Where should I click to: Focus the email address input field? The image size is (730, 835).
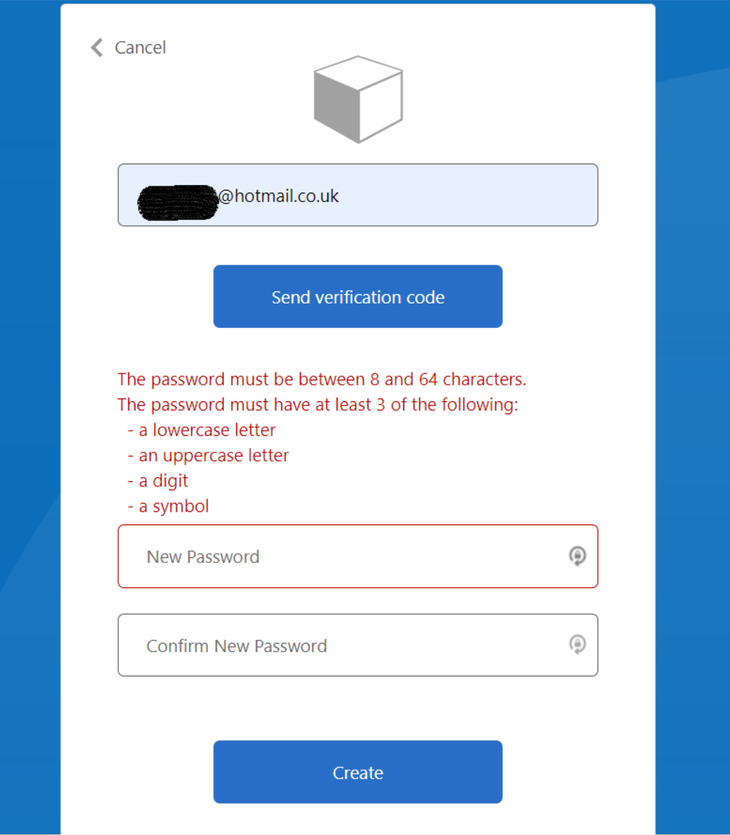358,195
